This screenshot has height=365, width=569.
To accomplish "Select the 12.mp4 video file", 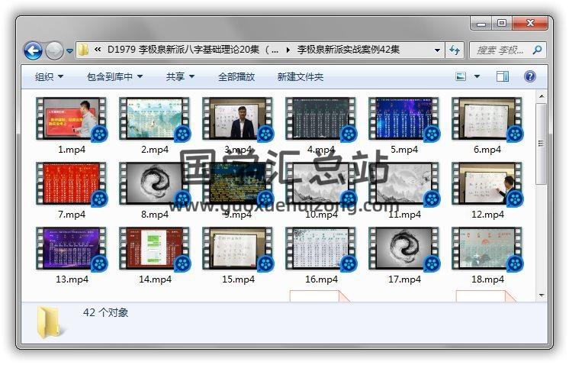I will (487, 186).
